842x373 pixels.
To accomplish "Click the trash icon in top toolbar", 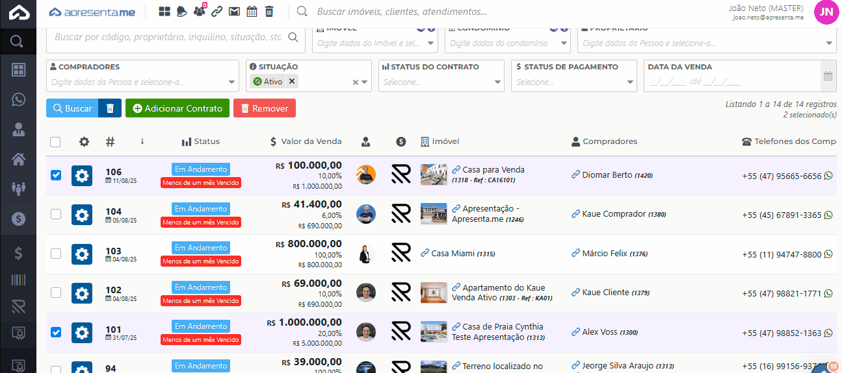I will [269, 11].
